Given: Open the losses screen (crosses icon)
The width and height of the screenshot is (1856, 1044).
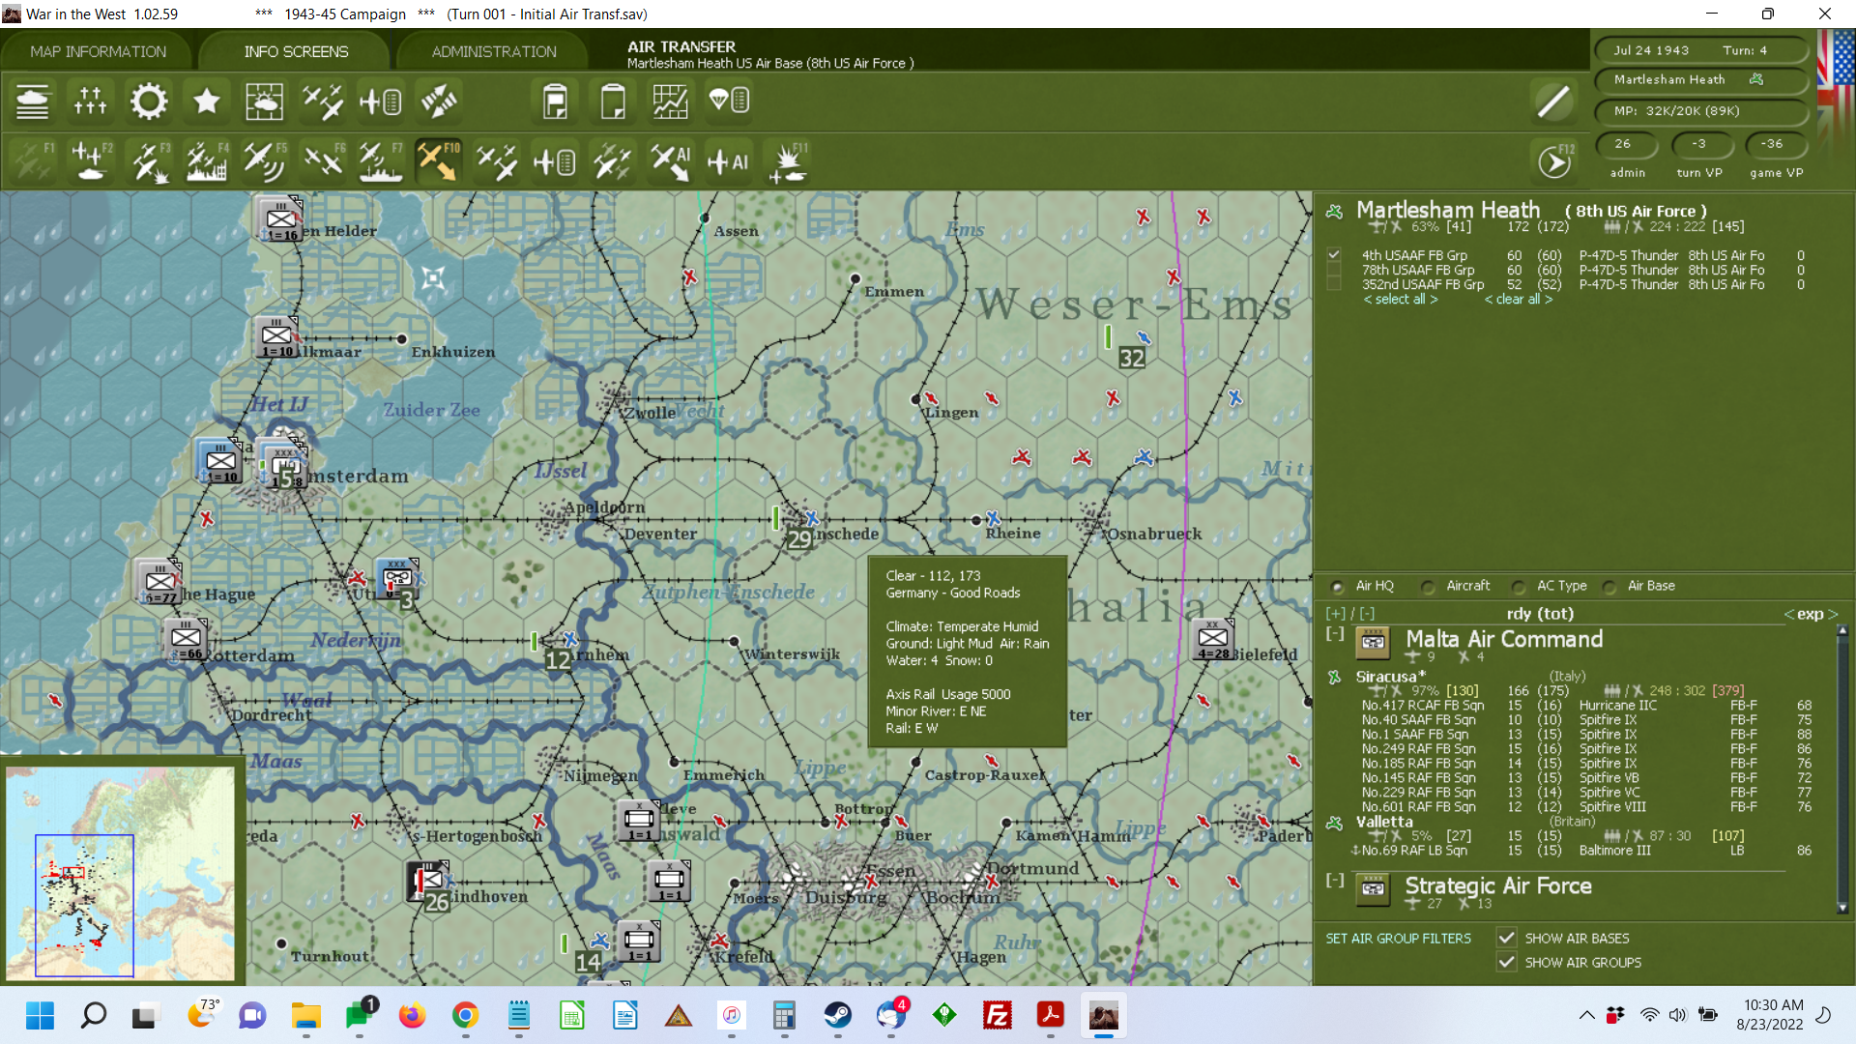Looking at the screenshot, I should 90,101.
